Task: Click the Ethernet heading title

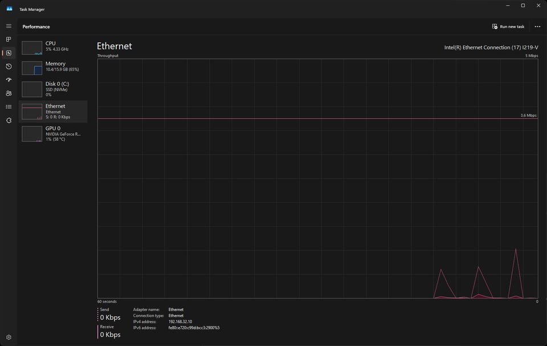Action: (x=115, y=46)
